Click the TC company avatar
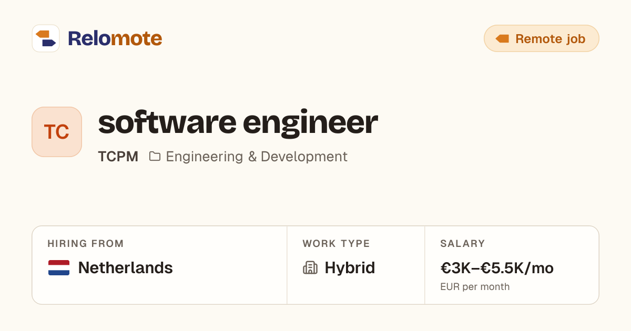Screen dimensions: 631x331 pyautogui.click(x=57, y=132)
